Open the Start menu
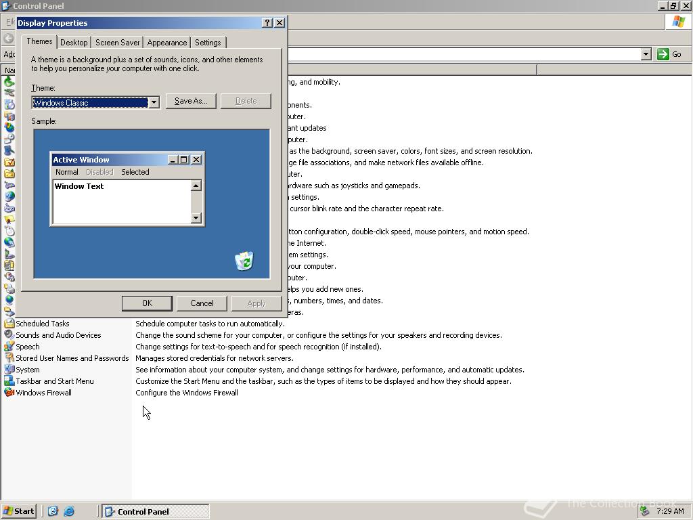The image size is (693, 520). click(18, 511)
